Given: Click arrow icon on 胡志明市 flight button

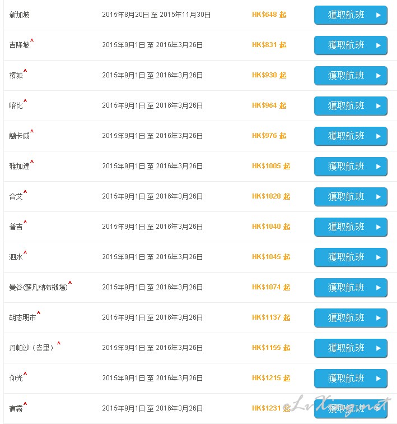Looking at the screenshot, I should pos(379,318).
